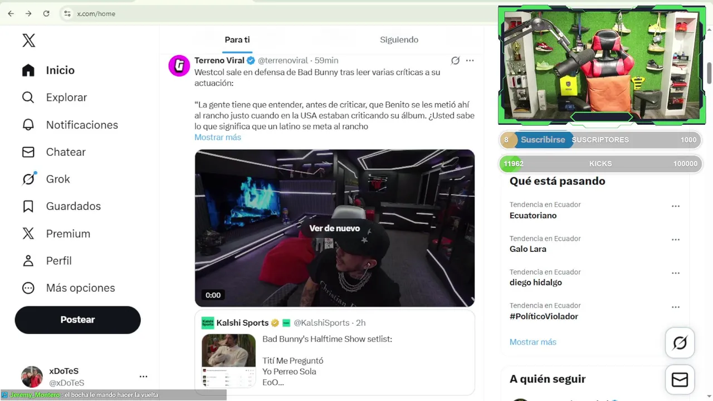
Task: Click Kalshi Sports logo avatar
Action: pyautogui.click(x=207, y=323)
